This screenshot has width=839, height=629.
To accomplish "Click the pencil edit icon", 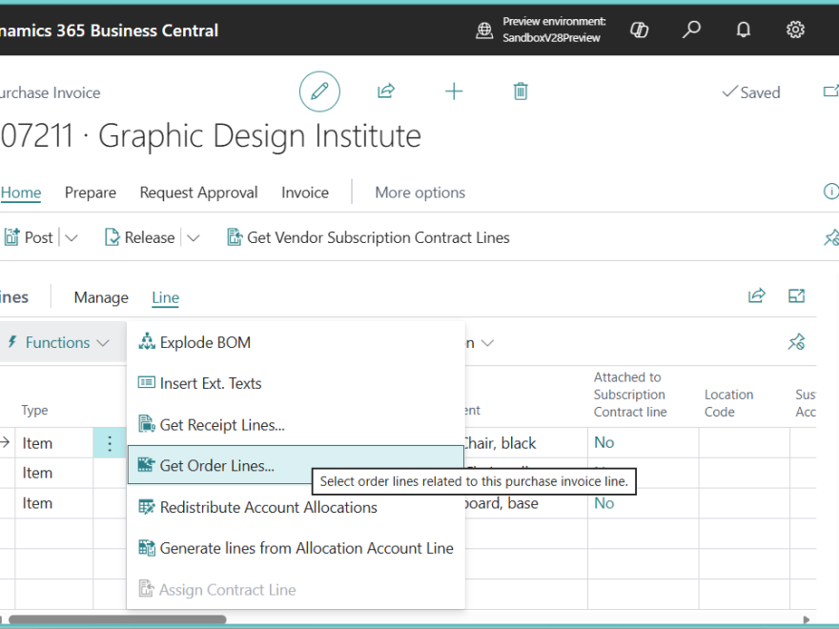I will tap(319, 91).
